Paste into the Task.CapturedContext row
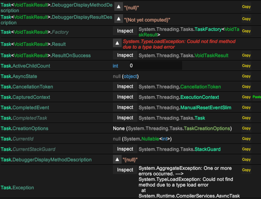Viewport: 261px width, 199px height. tap(257, 97)
